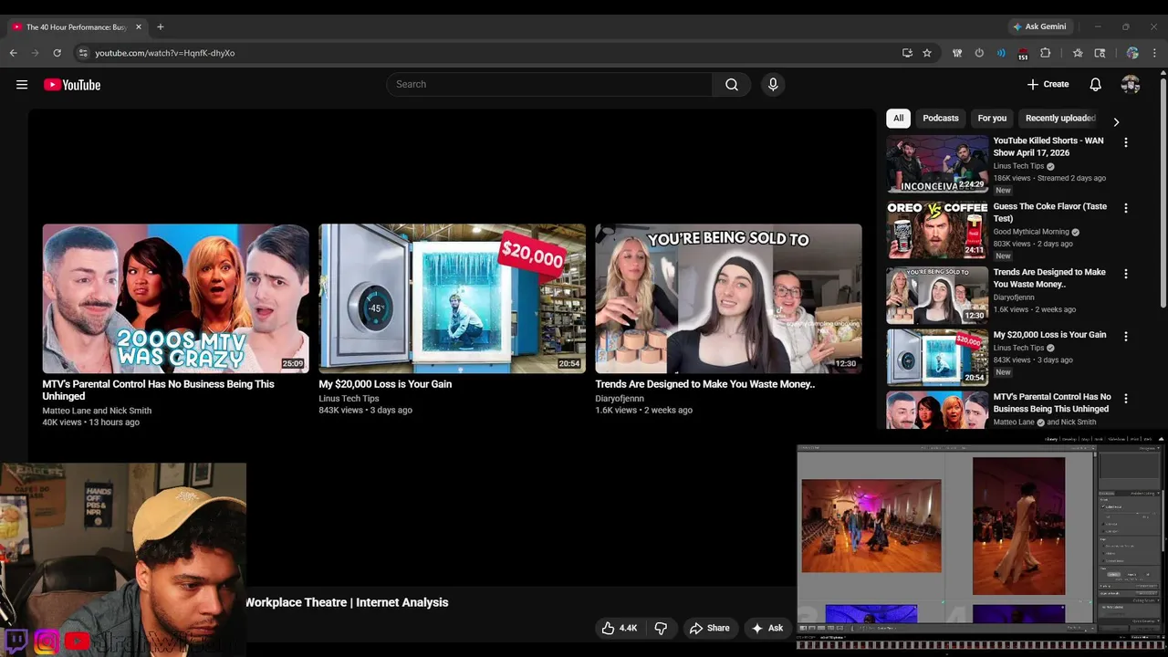Click the "40K views • 13 hours ago" text
1168x657 pixels.
click(x=90, y=422)
